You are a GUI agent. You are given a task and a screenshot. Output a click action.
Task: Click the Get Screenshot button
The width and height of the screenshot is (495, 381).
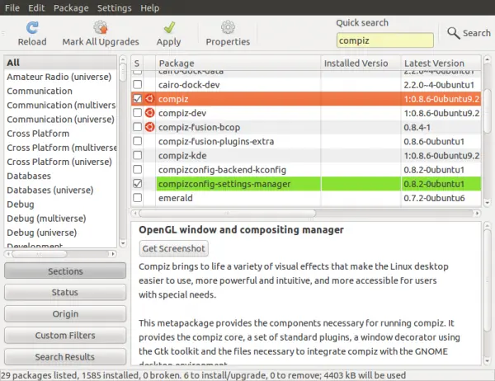(173, 248)
